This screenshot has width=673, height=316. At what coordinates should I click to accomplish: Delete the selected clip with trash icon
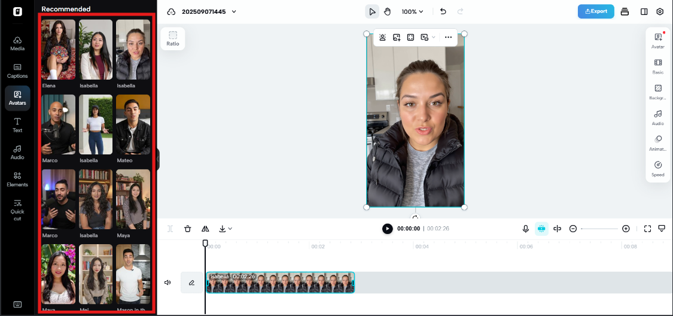188,229
